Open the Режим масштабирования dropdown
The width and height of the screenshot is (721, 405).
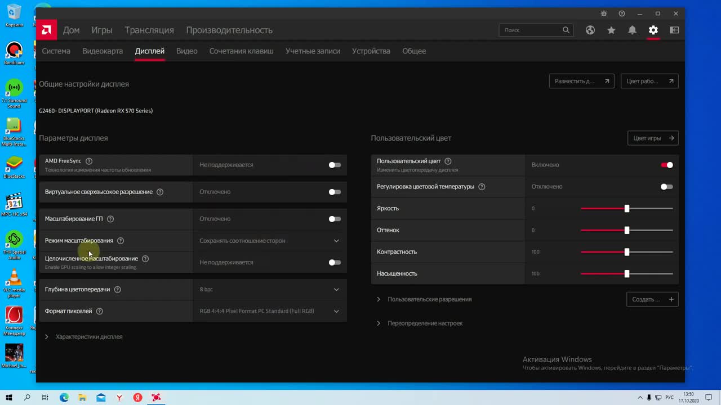coord(336,240)
